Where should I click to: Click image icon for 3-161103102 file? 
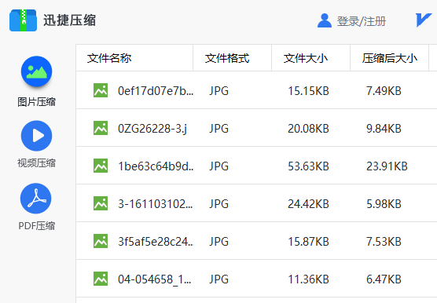pyautogui.click(x=101, y=203)
